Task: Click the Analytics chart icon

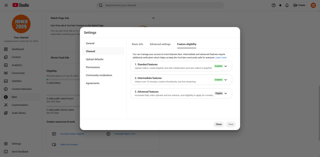Action: [6, 65]
